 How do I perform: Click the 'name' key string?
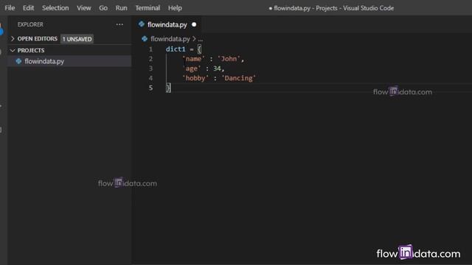[x=193, y=59]
